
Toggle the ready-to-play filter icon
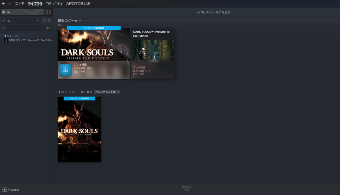[49, 21]
